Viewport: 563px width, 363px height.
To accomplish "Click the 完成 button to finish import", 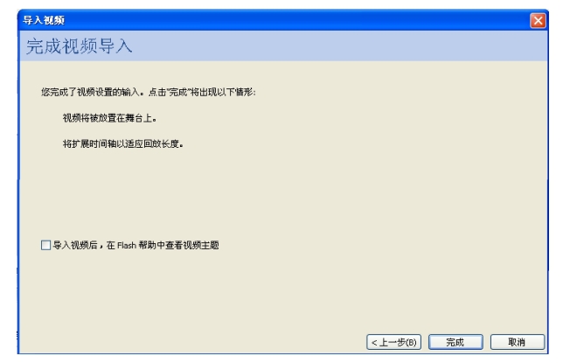I will [x=455, y=342].
